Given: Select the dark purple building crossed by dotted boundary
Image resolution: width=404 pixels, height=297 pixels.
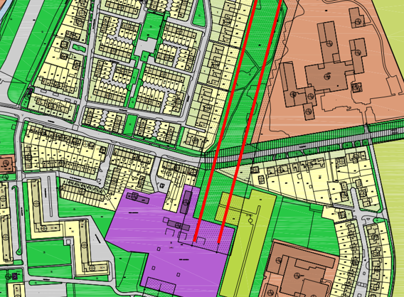Looking at the screenshot, I should [x=186, y=202].
